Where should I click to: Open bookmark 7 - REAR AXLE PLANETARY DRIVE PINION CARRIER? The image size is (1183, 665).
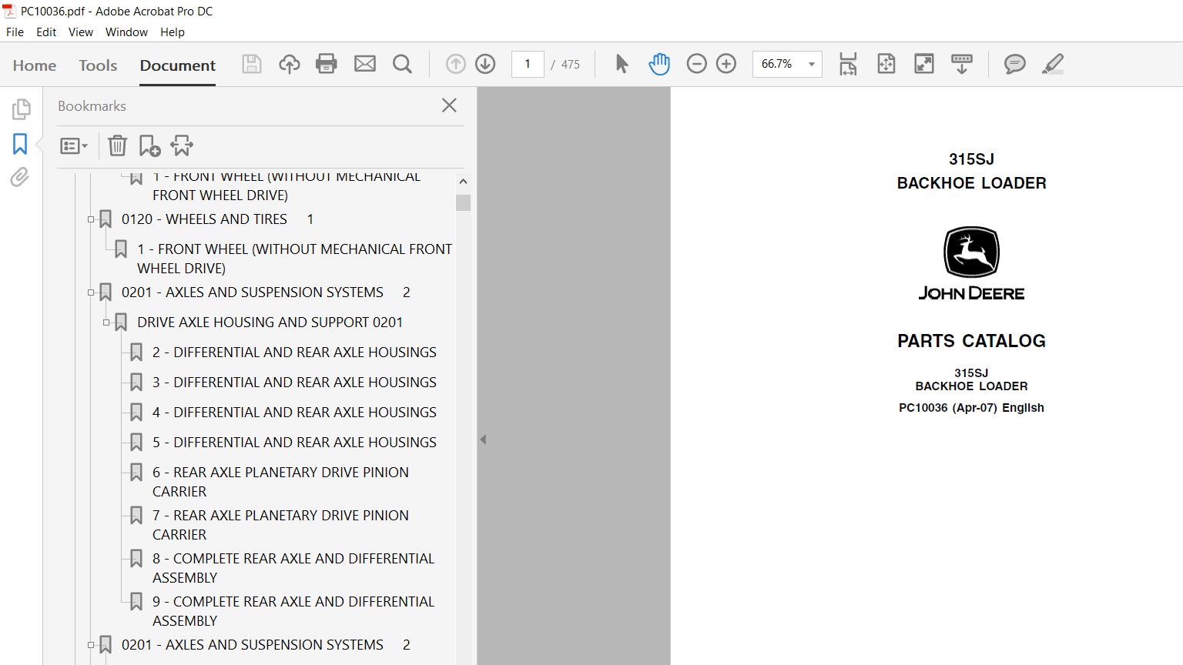[281, 525]
